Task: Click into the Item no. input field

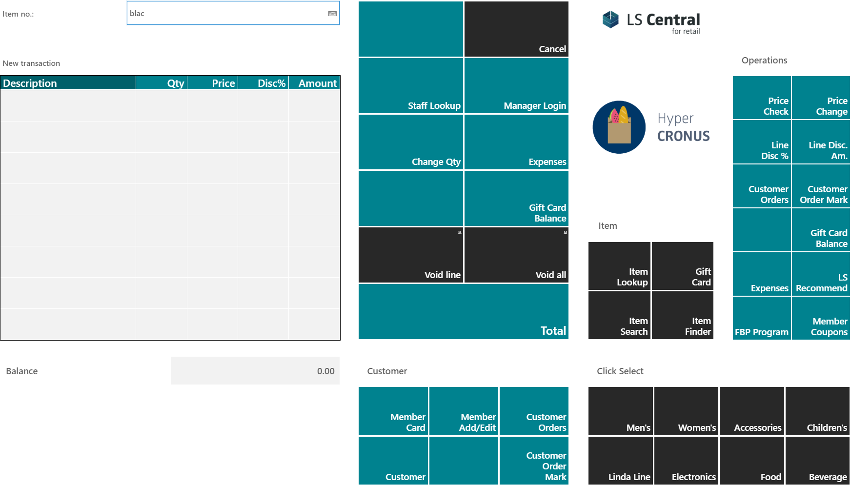Action: click(233, 13)
